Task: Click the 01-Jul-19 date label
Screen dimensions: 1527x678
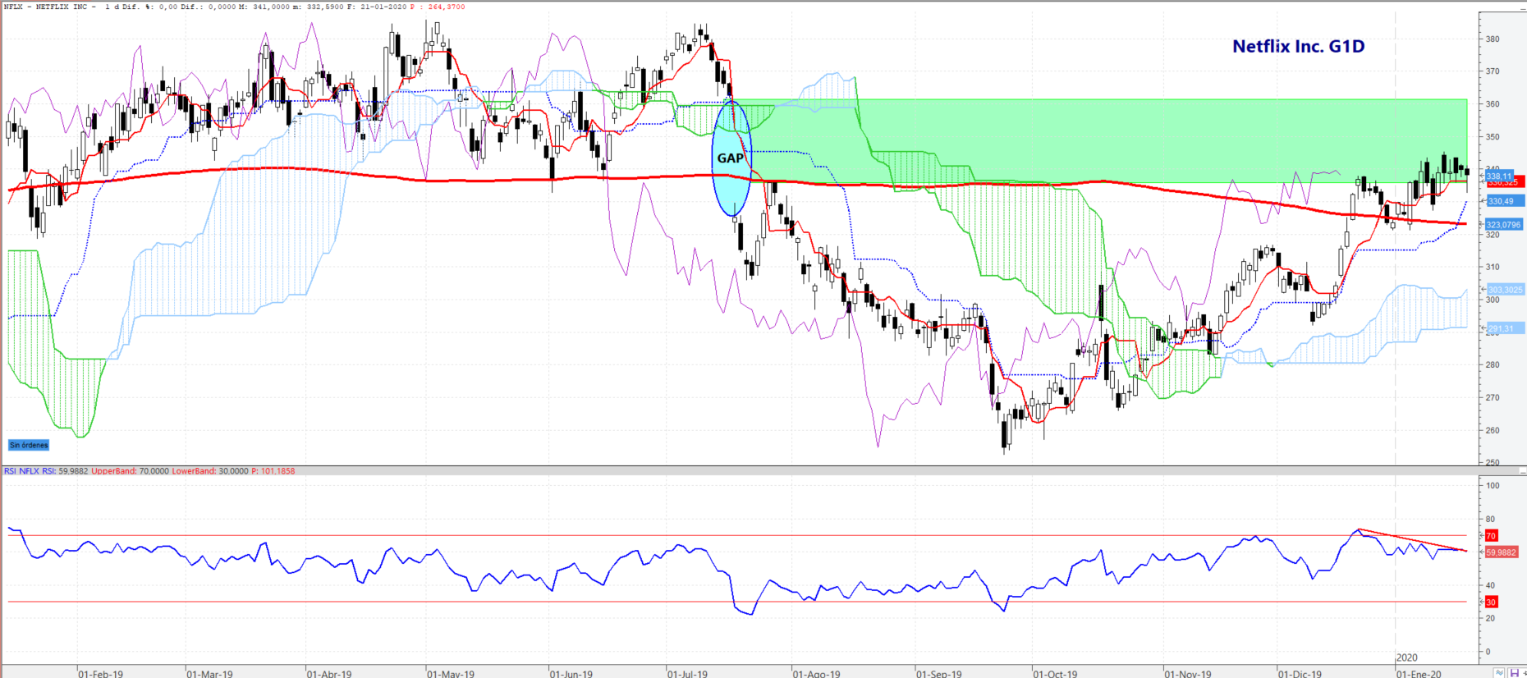Action: [x=687, y=674]
